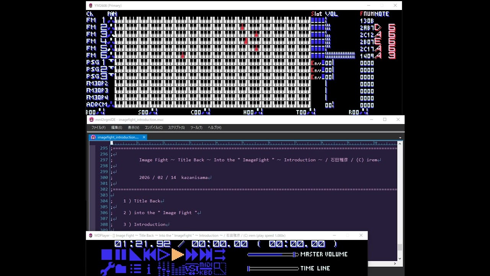Click the mml2vgmIDE title bar app icon
The image size is (490, 276).
point(91,120)
